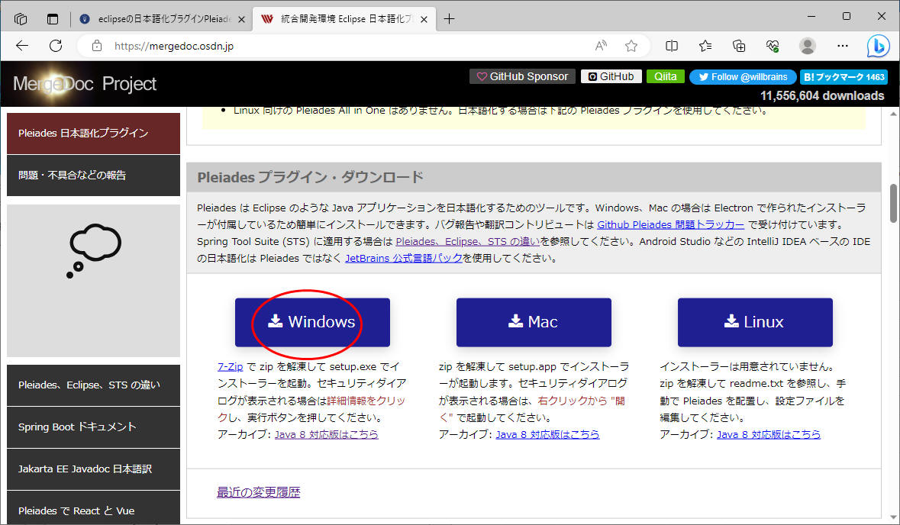The width and height of the screenshot is (900, 525).
Task: Open the Favorites list icon
Action: [705, 46]
